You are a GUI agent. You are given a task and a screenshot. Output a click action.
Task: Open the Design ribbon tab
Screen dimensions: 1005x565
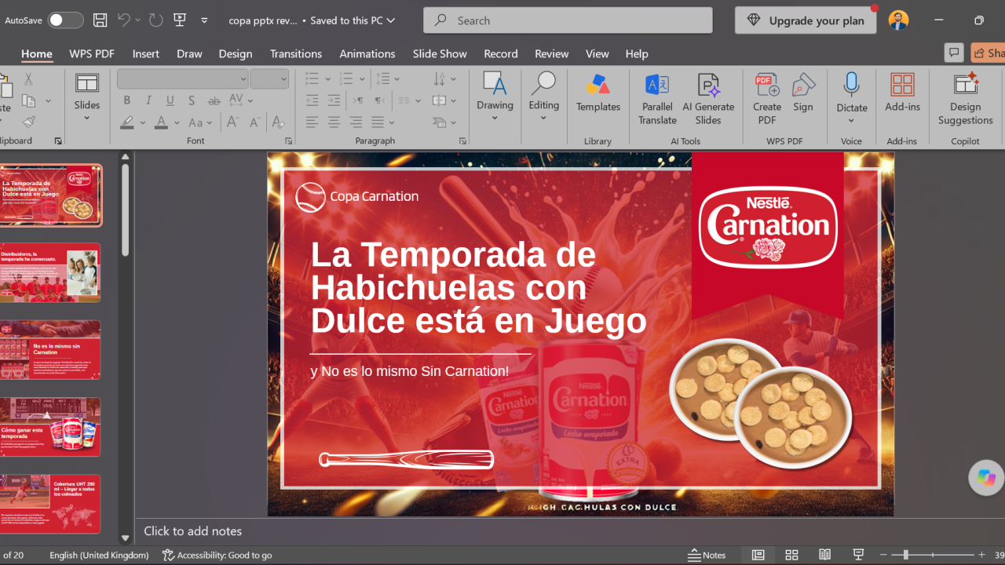236,53
